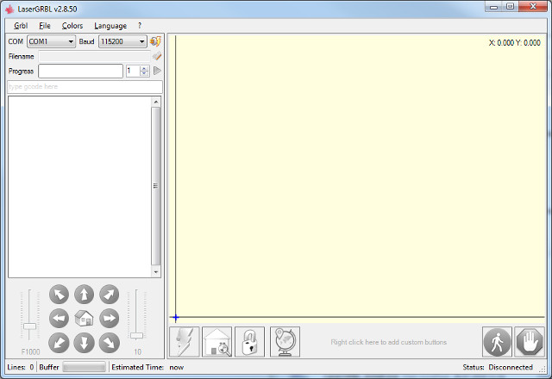
Task: Open the Baud rate dropdown
Action: (122, 41)
